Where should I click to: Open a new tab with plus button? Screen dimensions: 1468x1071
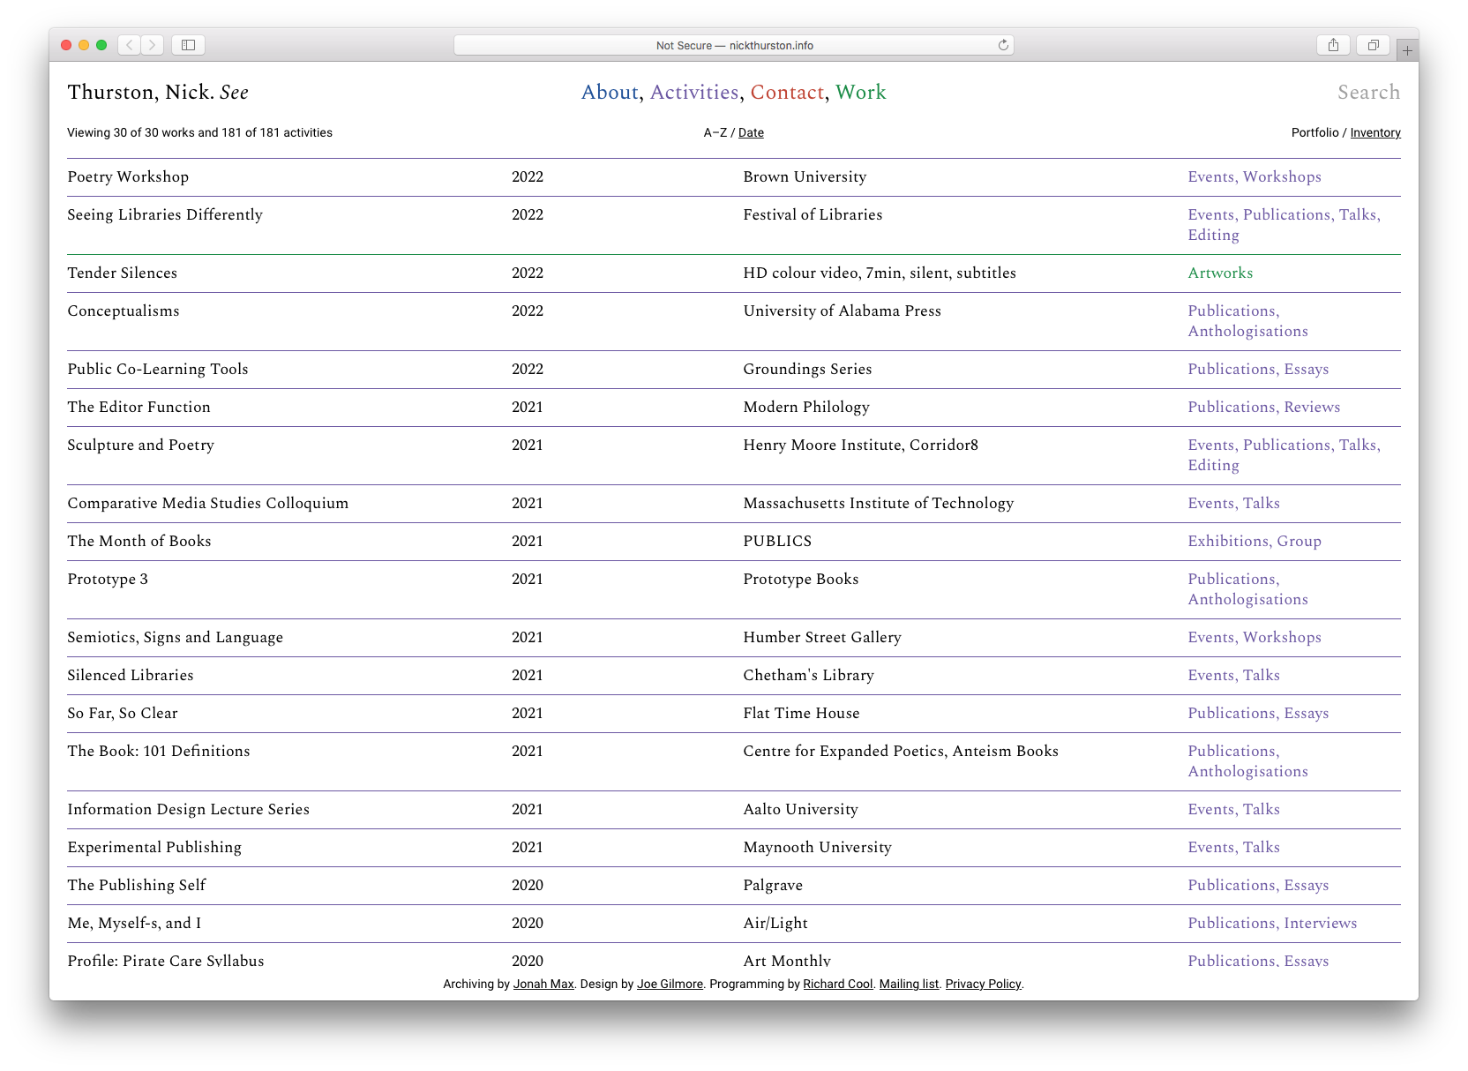[x=1407, y=51]
